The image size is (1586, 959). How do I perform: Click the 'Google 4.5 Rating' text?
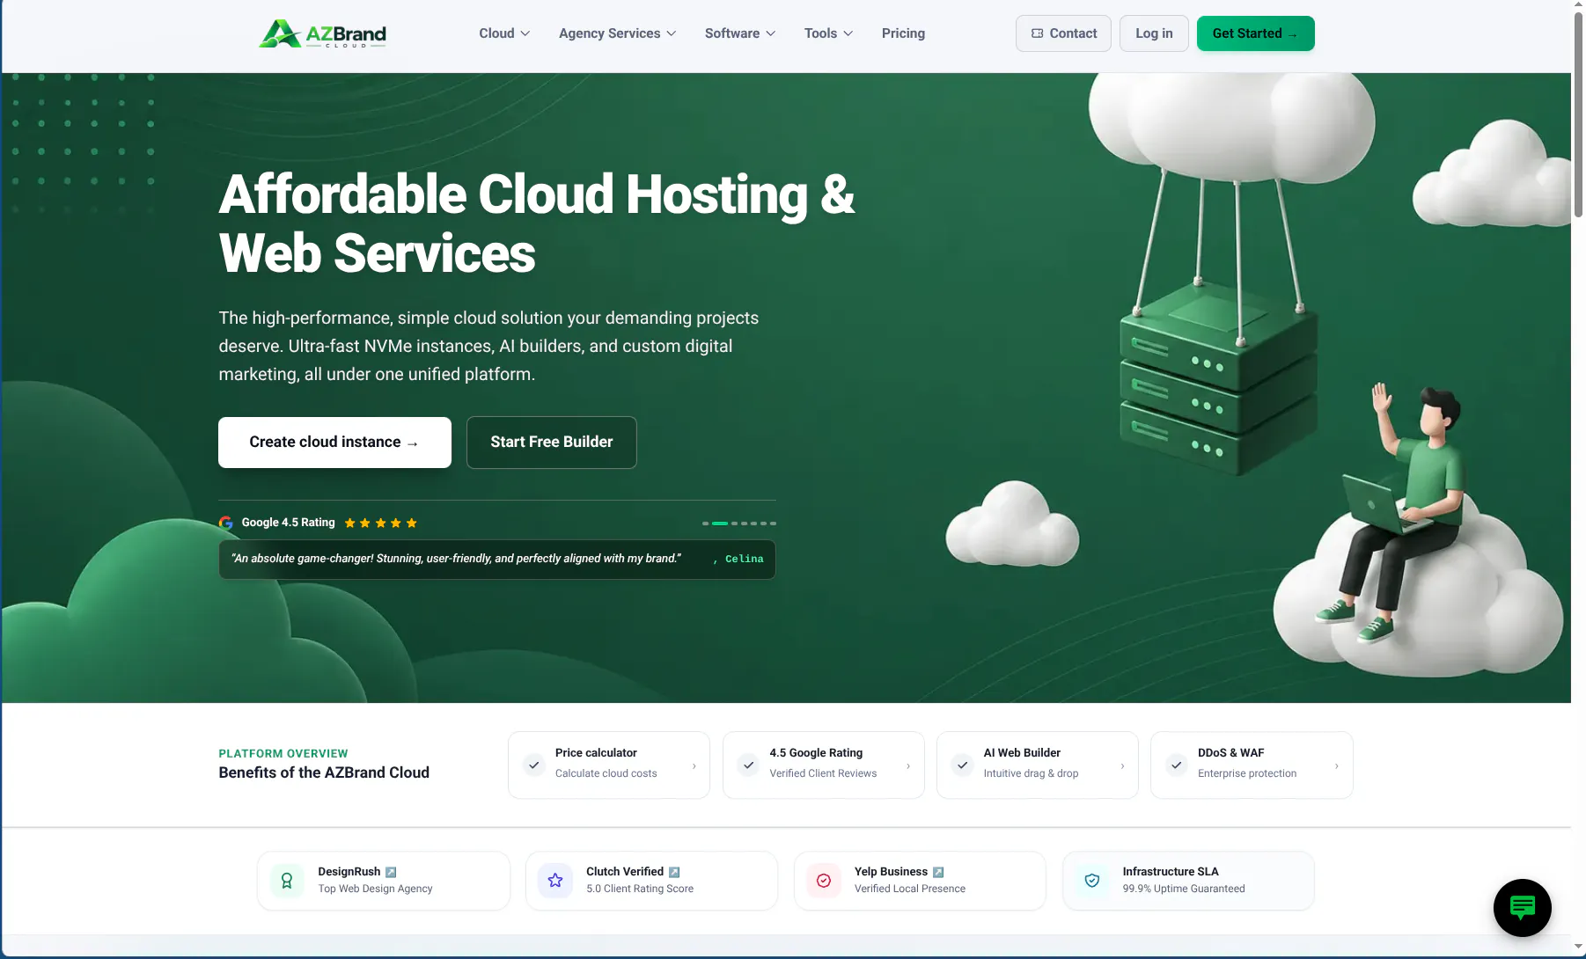coord(289,523)
